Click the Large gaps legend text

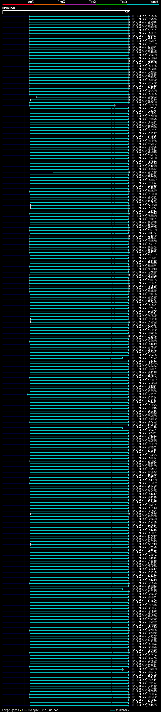click(11, 710)
